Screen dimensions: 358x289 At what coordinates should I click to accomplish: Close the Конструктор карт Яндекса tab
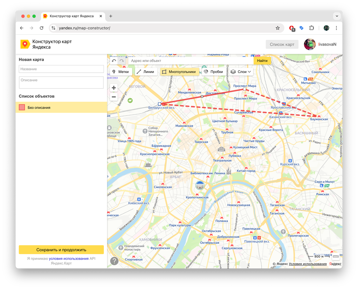[x=101, y=16]
